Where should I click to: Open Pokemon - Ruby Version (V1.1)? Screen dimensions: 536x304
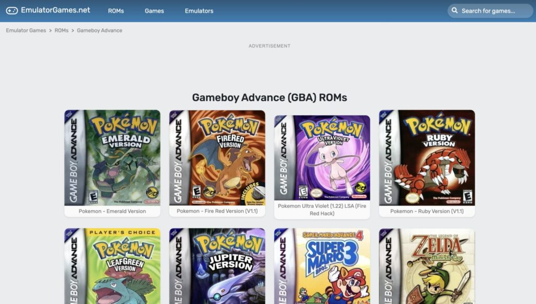pyautogui.click(x=427, y=157)
